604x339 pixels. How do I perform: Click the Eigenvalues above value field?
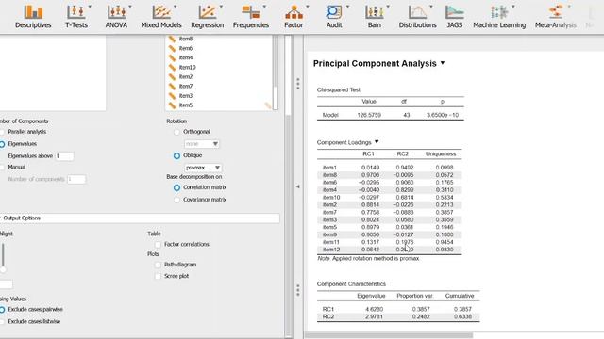pos(64,156)
